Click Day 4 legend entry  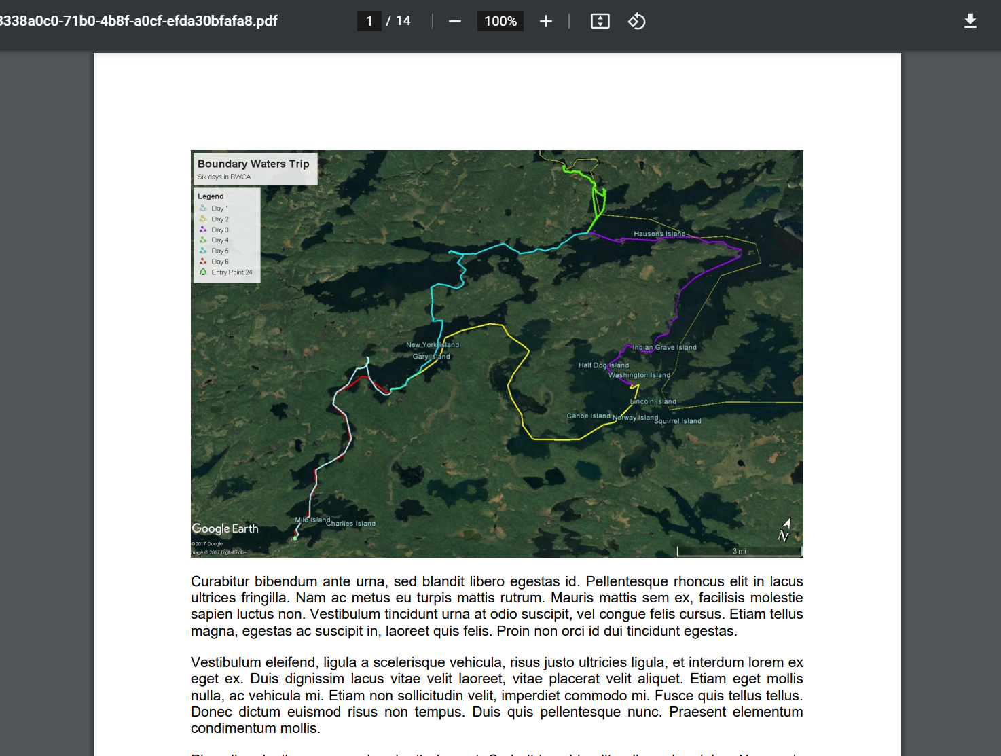214,240
